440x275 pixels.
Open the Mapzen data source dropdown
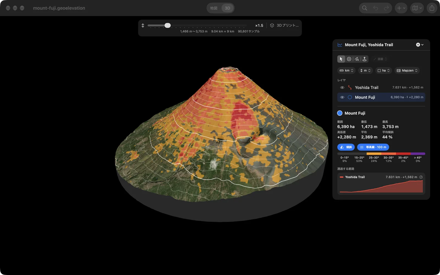coord(407,71)
